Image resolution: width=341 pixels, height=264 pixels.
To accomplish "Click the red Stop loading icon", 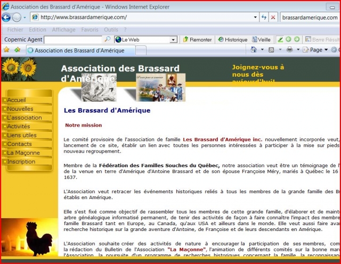I will coord(273,17).
